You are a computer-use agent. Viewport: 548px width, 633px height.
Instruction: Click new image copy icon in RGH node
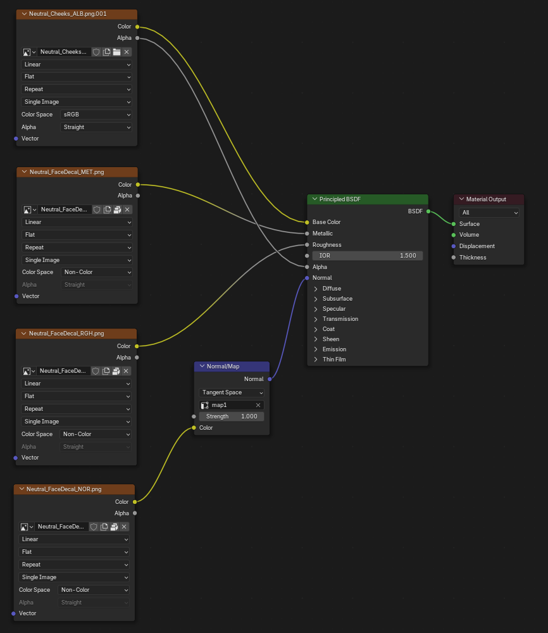(x=106, y=371)
